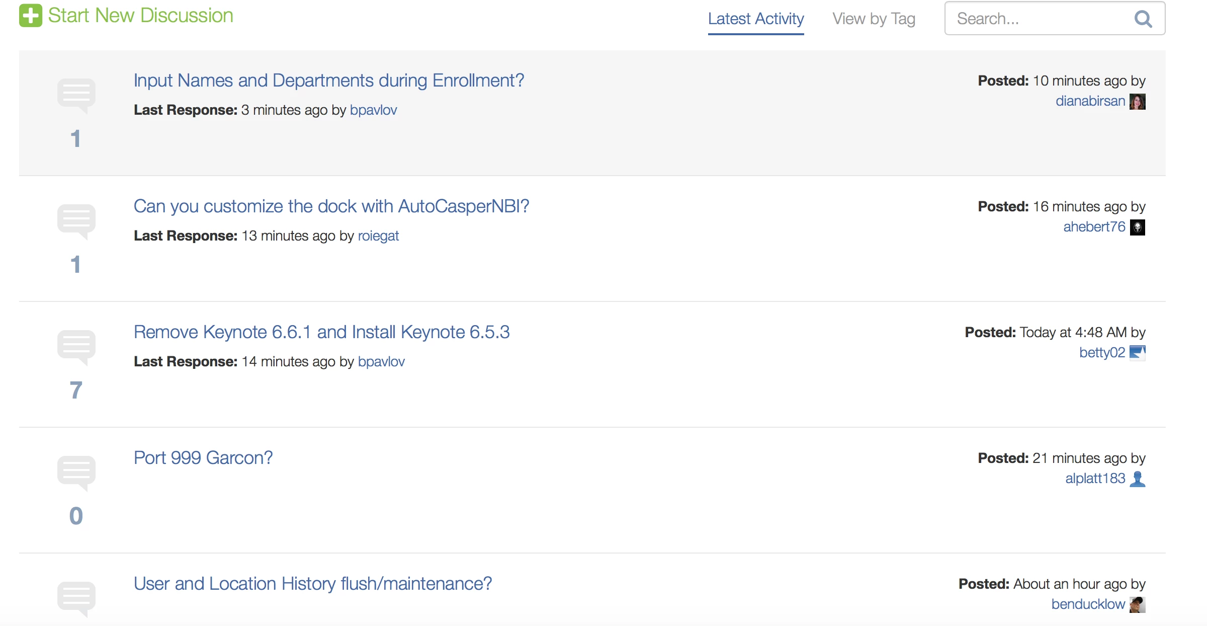Open "Remove Keynote 6.6.1 and Install Keynote 6.5.3"

pyautogui.click(x=321, y=332)
